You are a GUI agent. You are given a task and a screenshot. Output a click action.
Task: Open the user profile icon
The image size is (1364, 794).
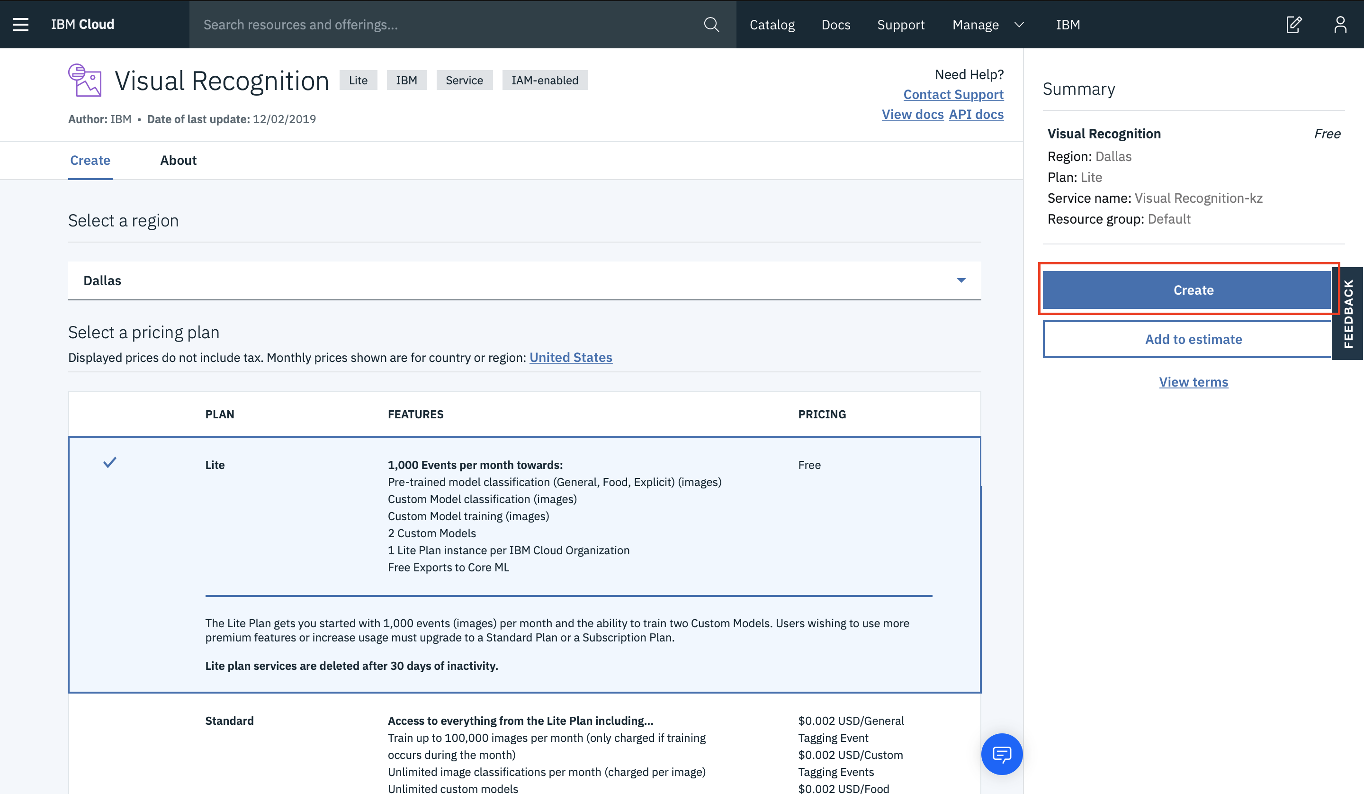(1340, 24)
